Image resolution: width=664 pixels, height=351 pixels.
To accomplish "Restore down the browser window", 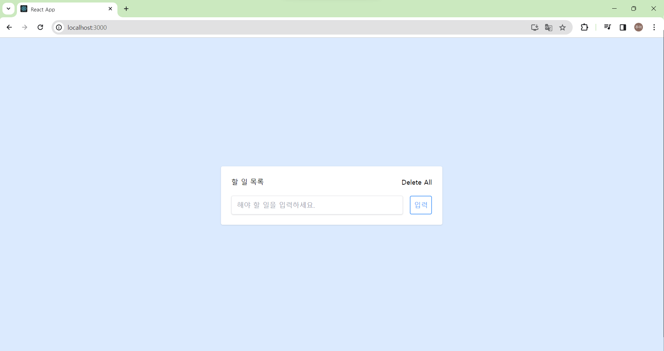I will pos(634,9).
